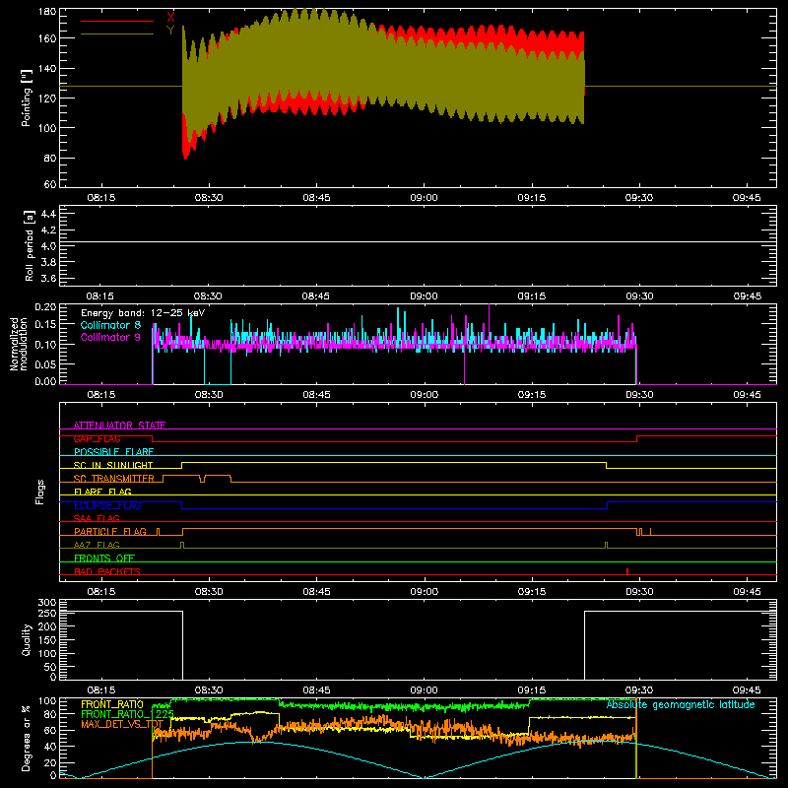Select the red BAD_PACKETS label
The image size is (788, 788).
[107, 571]
